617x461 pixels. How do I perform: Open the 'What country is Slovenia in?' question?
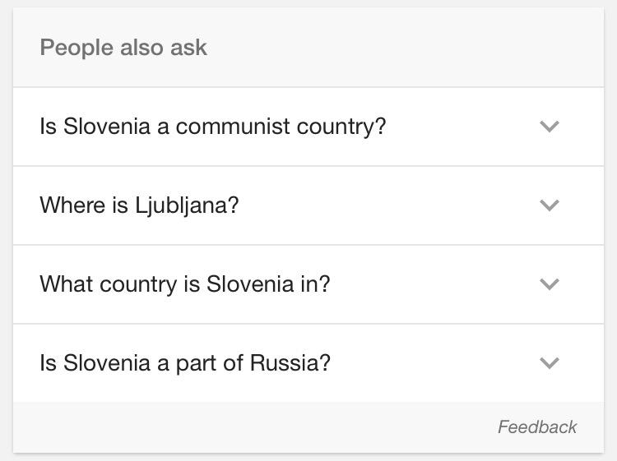click(x=184, y=284)
